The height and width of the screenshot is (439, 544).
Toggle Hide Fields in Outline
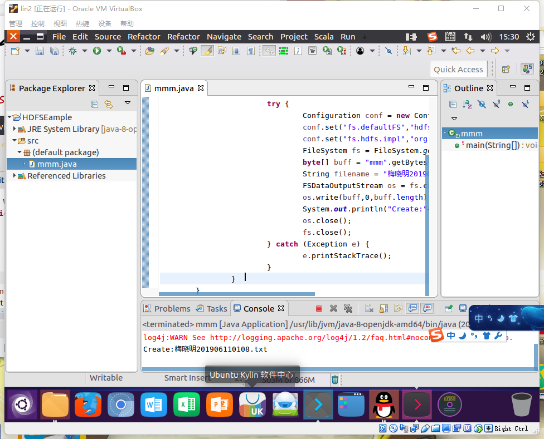(482, 104)
